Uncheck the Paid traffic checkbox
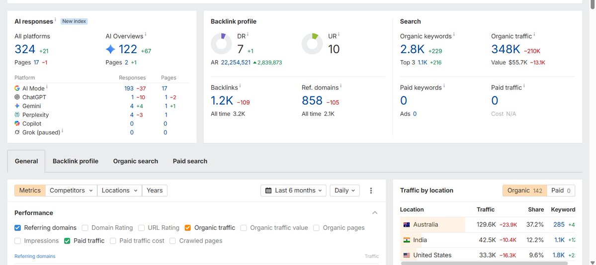The height and width of the screenshot is (265, 596). [67, 241]
